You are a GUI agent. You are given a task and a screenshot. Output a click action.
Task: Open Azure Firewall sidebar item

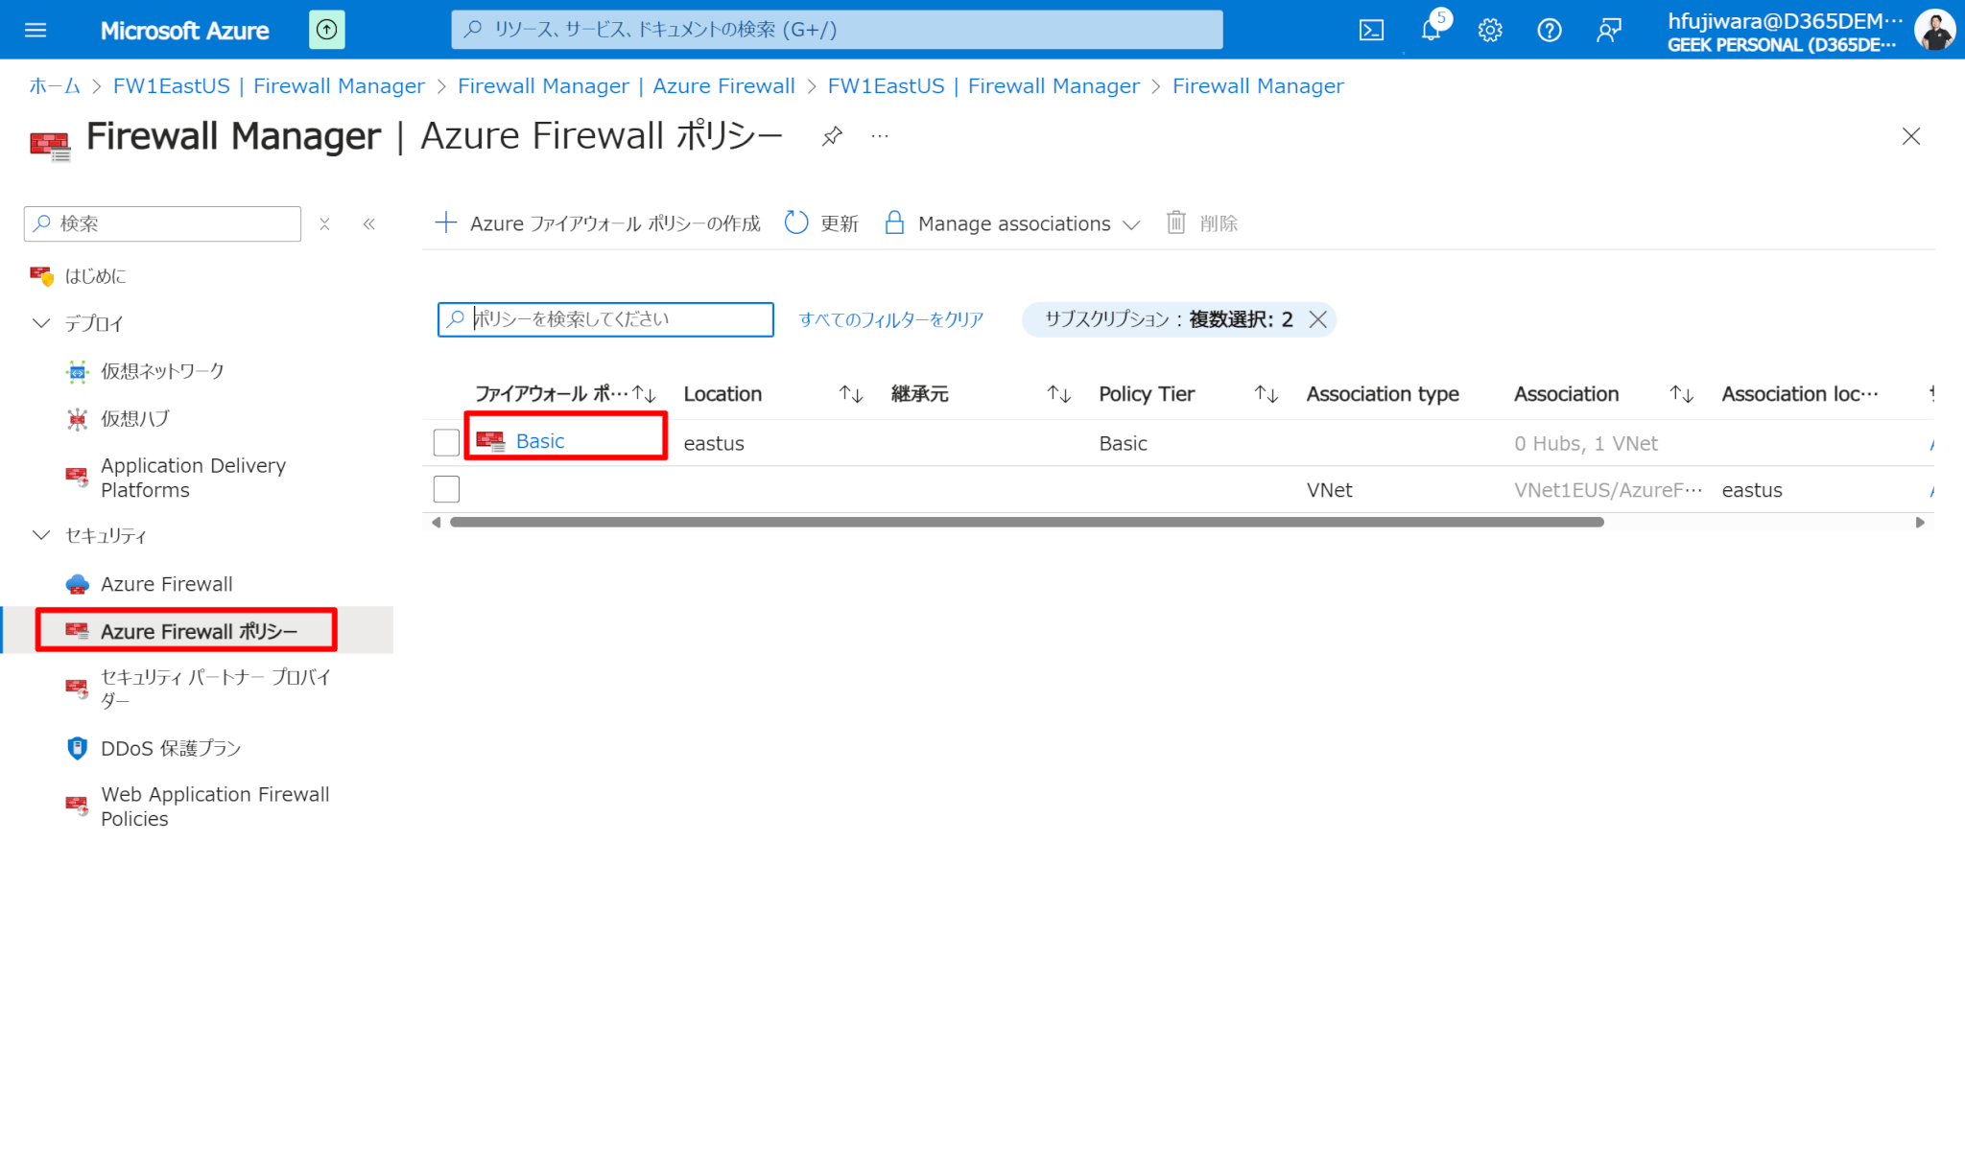167,584
